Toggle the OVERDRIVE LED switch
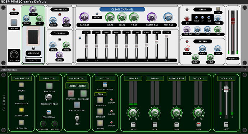This screenshot has width=248, height=134. 60,40
